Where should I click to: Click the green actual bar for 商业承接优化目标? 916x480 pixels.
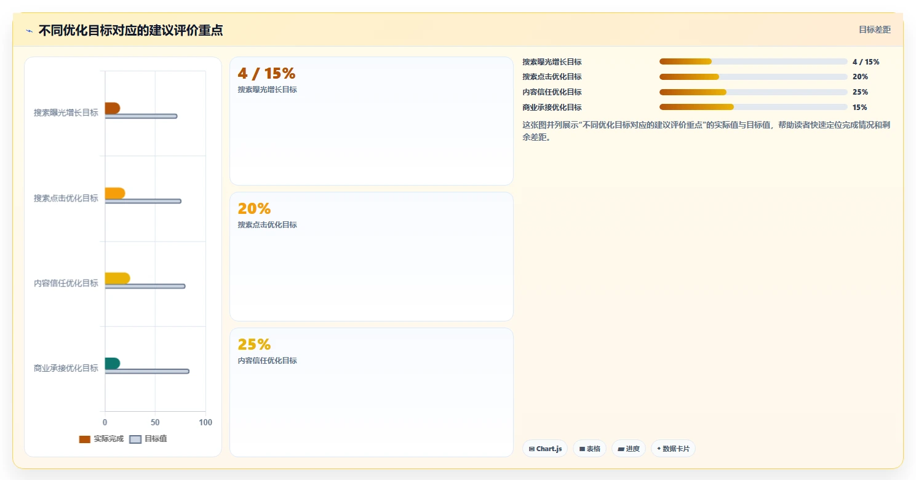coord(112,363)
